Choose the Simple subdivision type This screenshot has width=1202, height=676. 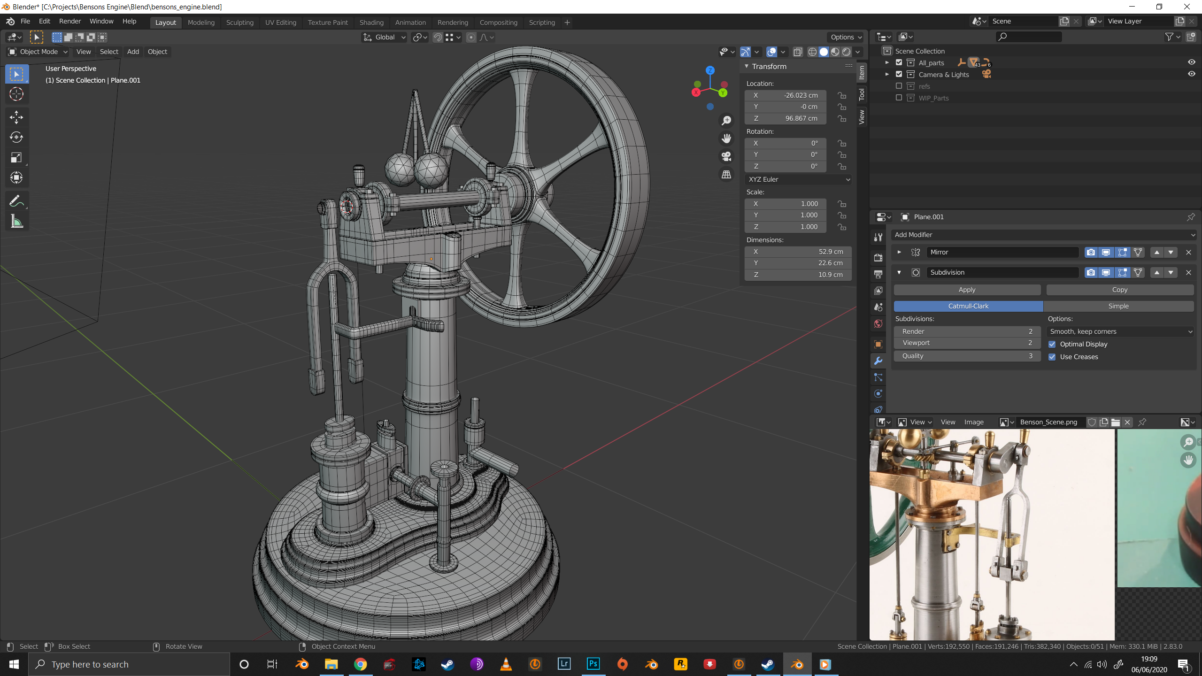[1118, 306]
